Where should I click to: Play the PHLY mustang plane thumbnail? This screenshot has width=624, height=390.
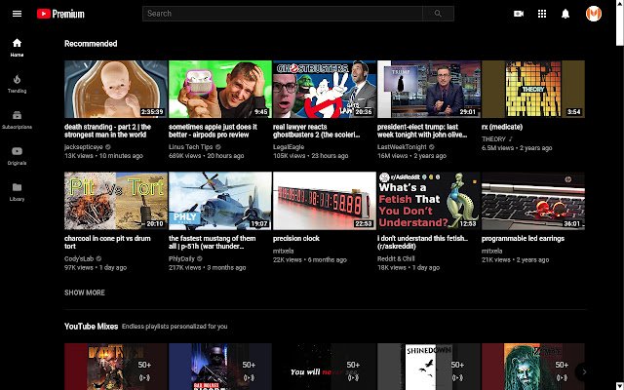[x=220, y=201]
